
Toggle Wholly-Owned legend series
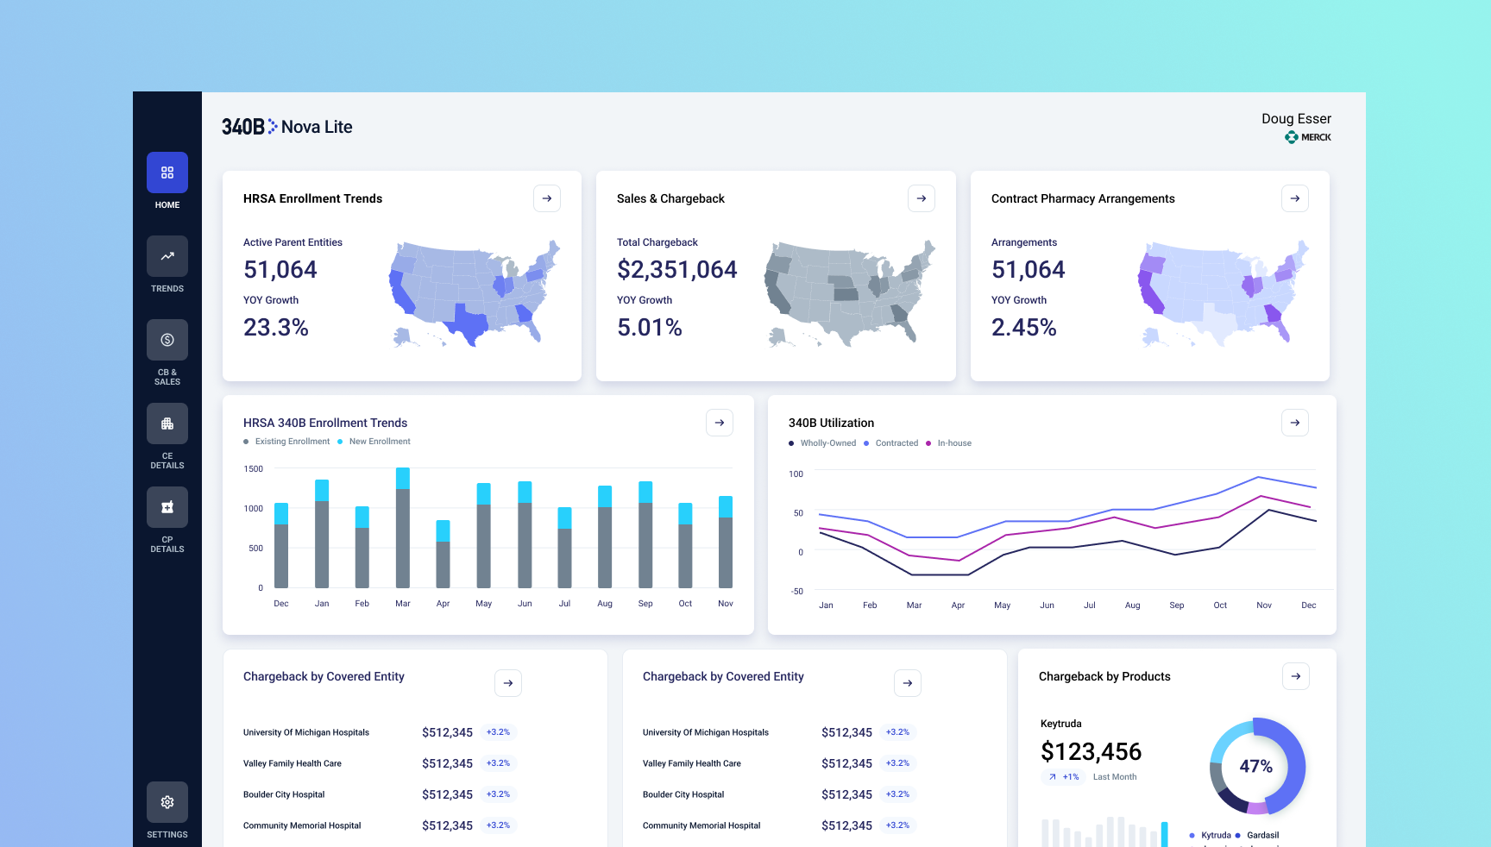[822, 443]
